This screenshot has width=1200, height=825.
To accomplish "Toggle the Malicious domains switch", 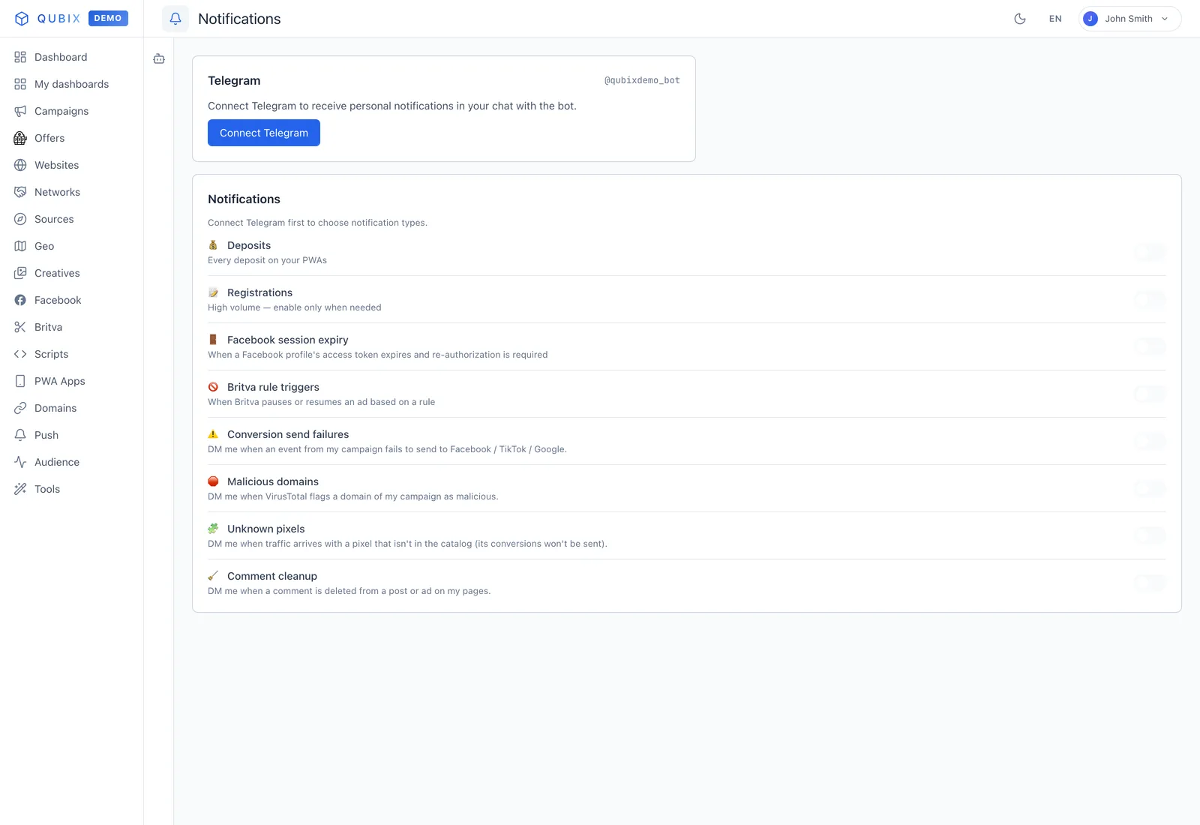I will 1150,488.
